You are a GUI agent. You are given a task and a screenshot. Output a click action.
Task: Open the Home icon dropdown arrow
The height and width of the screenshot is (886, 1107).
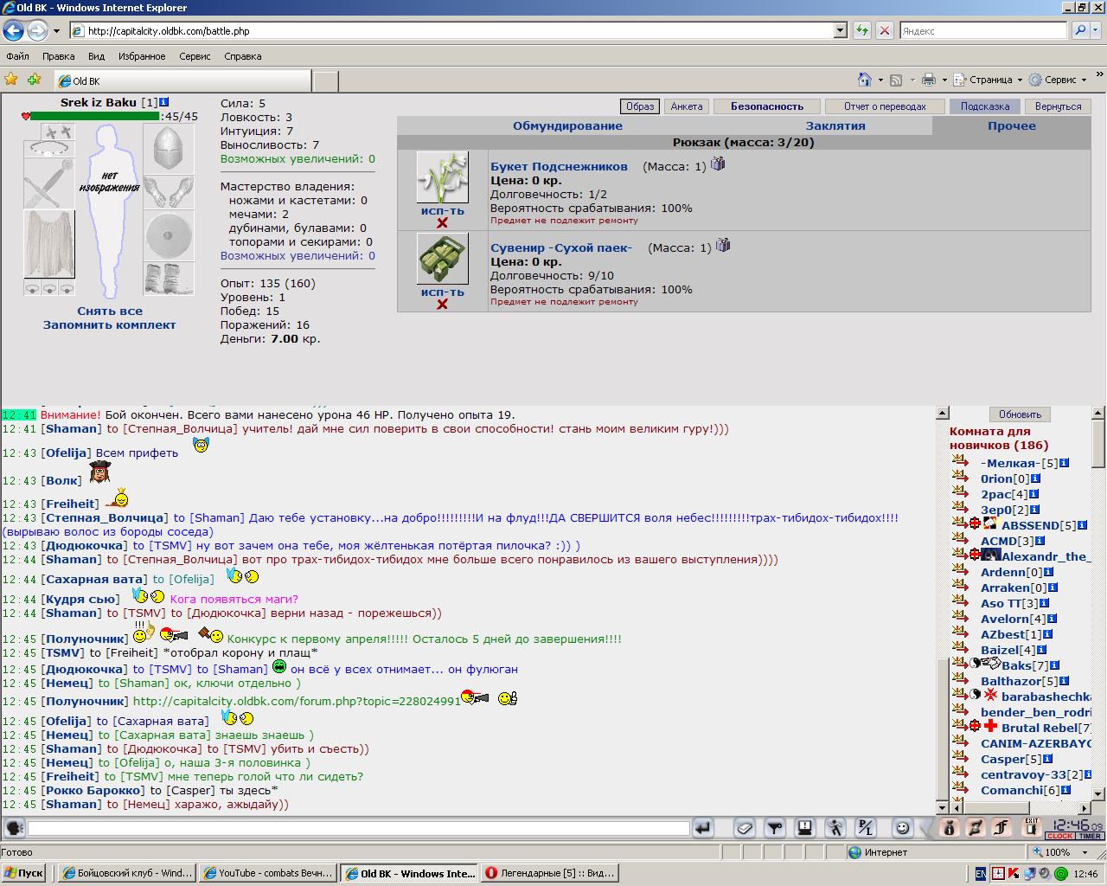(x=880, y=80)
